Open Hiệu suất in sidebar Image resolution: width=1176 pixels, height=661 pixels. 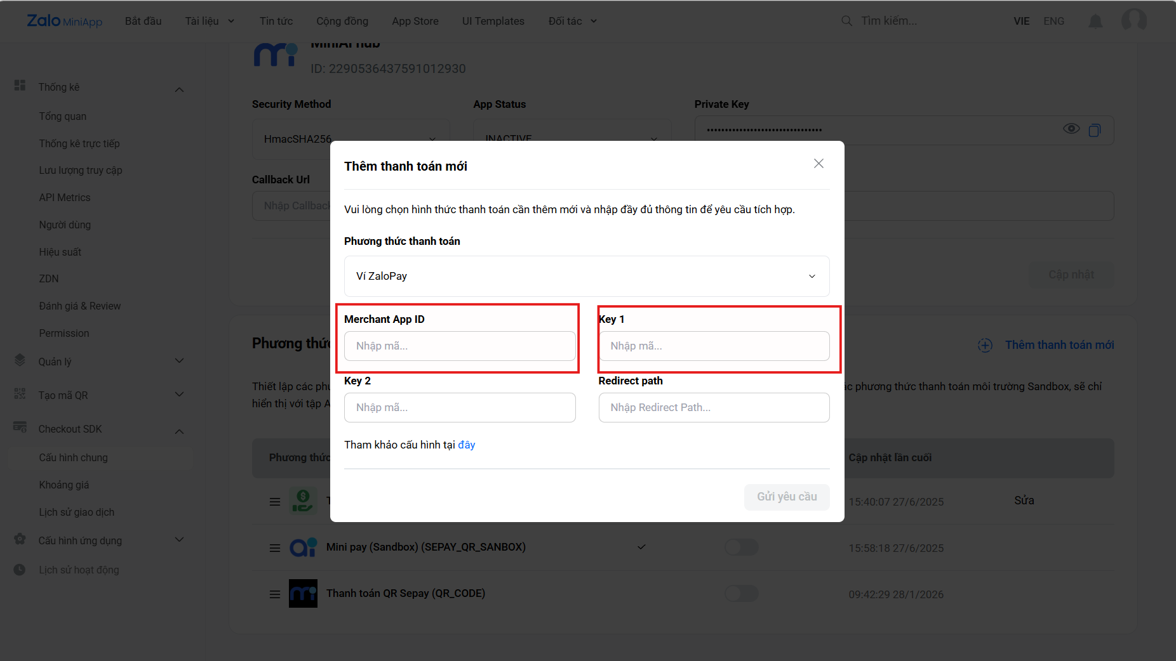click(x=60, y=252)
